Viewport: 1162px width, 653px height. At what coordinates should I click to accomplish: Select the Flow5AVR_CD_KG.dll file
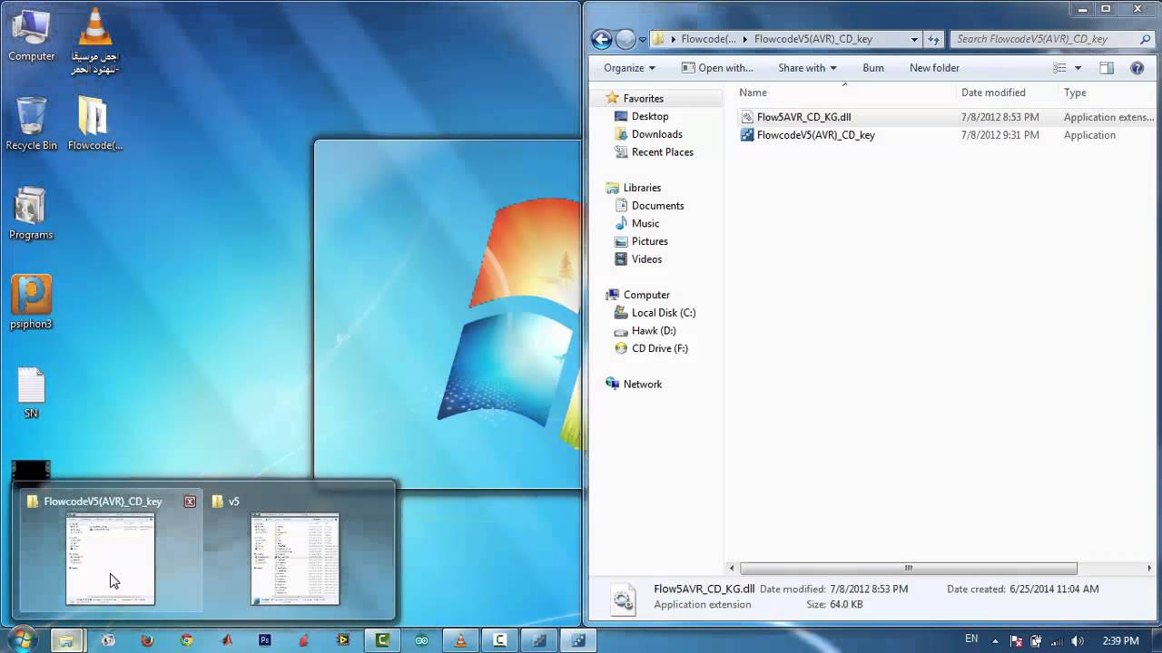tap(803, 117)
